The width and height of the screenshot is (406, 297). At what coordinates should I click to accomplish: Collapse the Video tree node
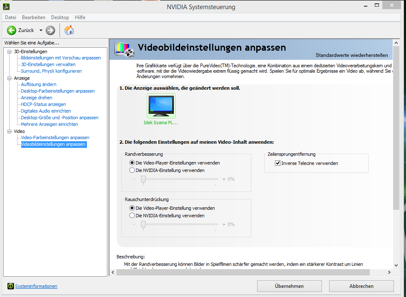click(x=9, y=131)
